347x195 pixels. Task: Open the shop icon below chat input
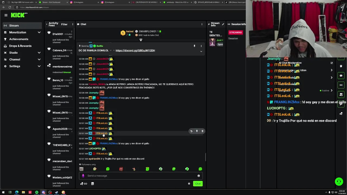point(92,184)
